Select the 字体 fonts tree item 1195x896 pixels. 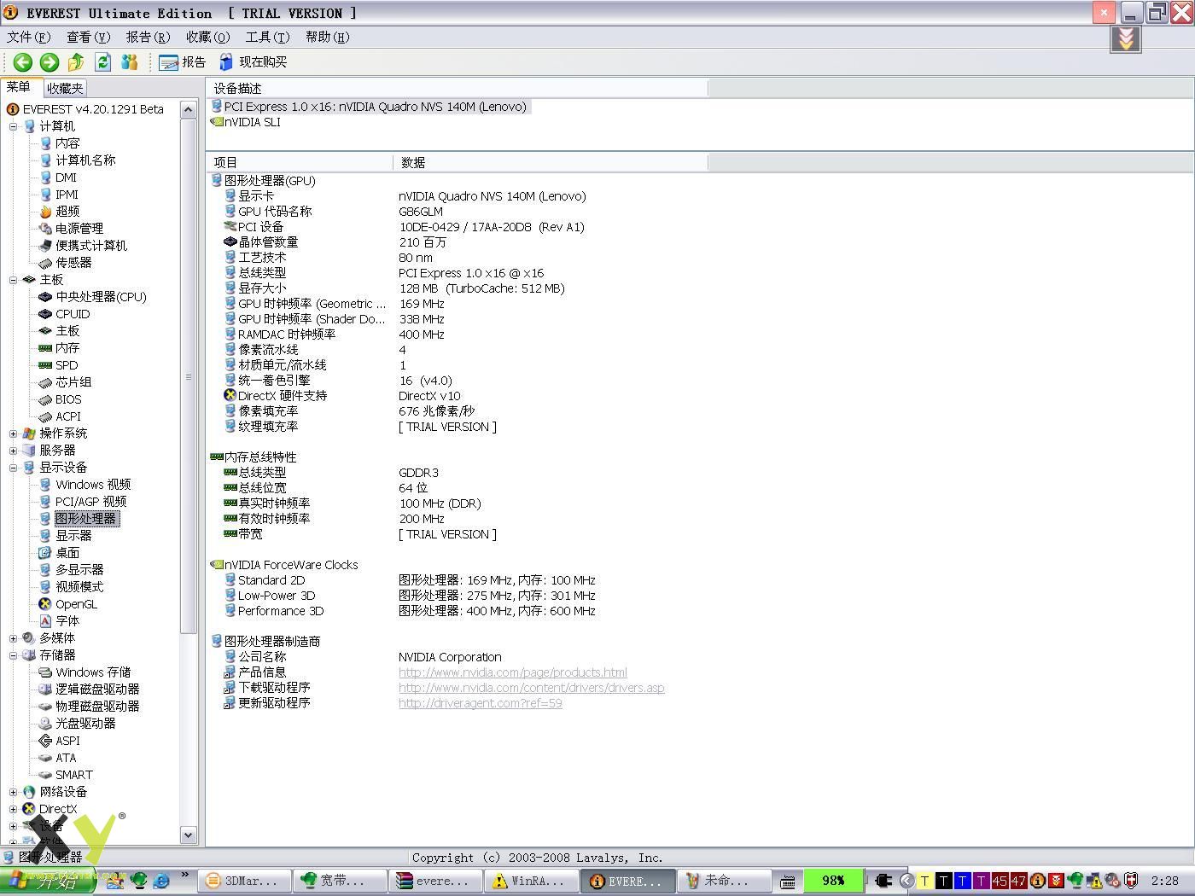point(67,621)
